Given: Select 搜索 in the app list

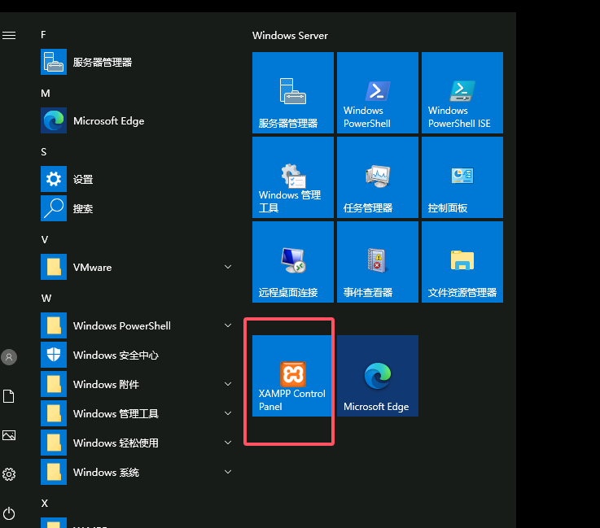Looking at the screenshot, I should [83, 208].
